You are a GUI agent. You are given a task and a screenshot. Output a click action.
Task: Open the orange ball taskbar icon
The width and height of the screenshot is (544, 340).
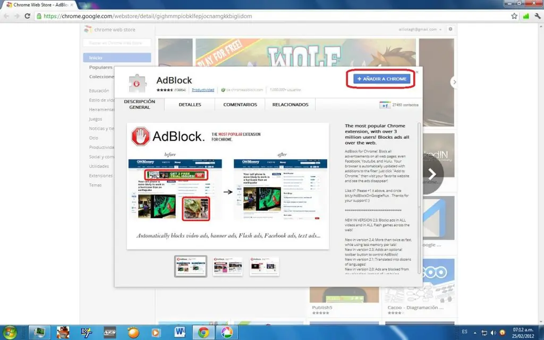133,333
